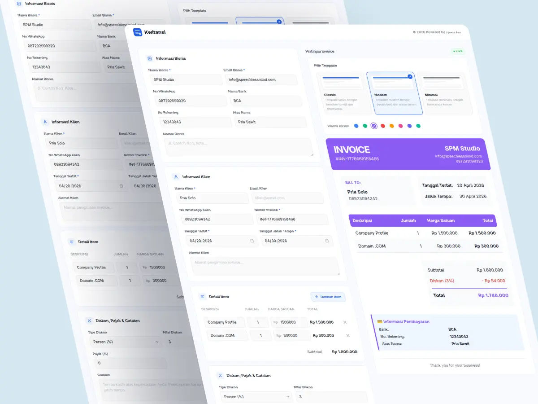Image resolution: width=538 pixels, height=404 pixels.
Task: Open the Tipe Diskon dropdown in front window
Action: (256, 397)
